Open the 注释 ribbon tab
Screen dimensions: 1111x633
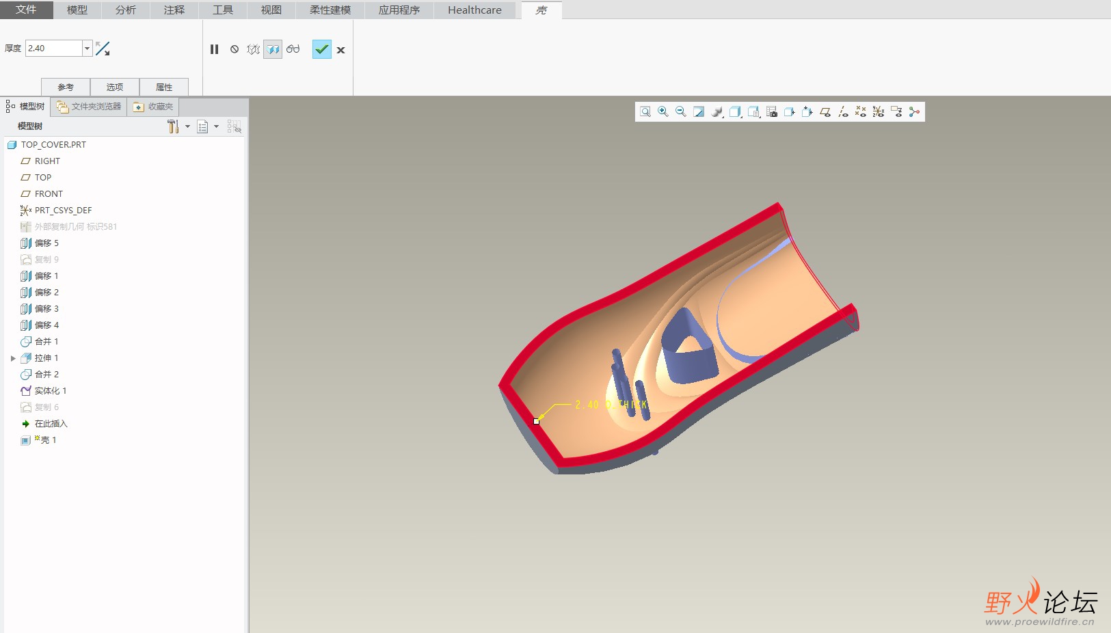click(x=174, y=10)
